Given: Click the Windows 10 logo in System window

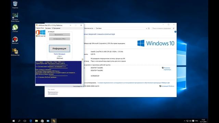Looking at the screenshot, I should click(x=156, y=43).
